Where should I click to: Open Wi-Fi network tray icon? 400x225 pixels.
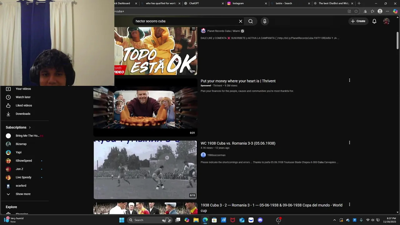[x=368, y=220]
